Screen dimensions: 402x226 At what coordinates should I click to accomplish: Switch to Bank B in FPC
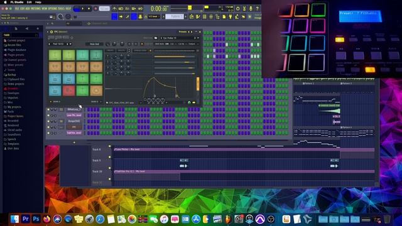pos(95,102)
